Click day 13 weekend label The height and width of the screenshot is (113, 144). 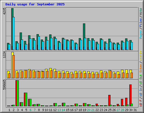[59, 110]
